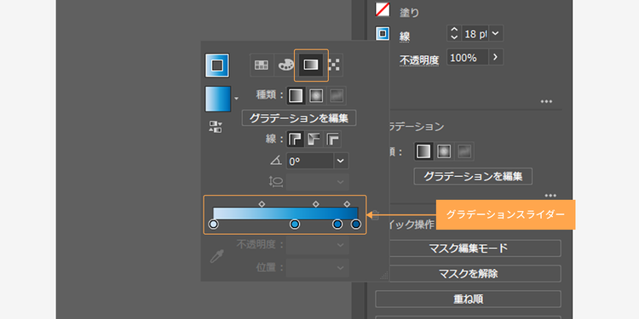Apply gradient across stroke option
This screenshot has width=639, height=319.
pyautogui.click(x=333, y=140)
